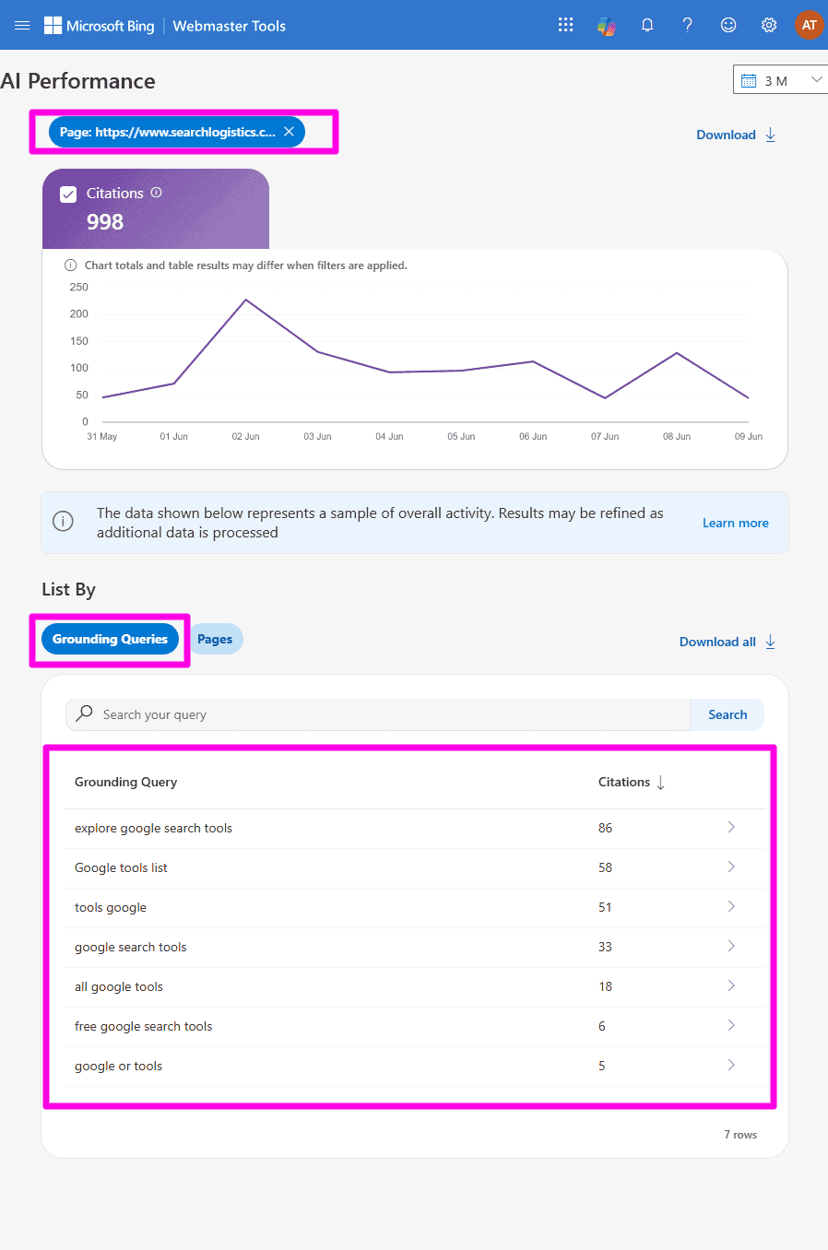Screen dimensions: 828x1250
Task: Click the arrow beside Download all
Action: (771, 642)
